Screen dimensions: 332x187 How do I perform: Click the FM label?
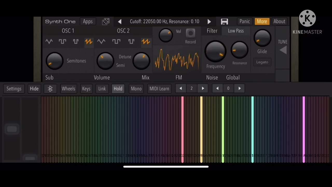pyautogui.click(x=179, y=77)
